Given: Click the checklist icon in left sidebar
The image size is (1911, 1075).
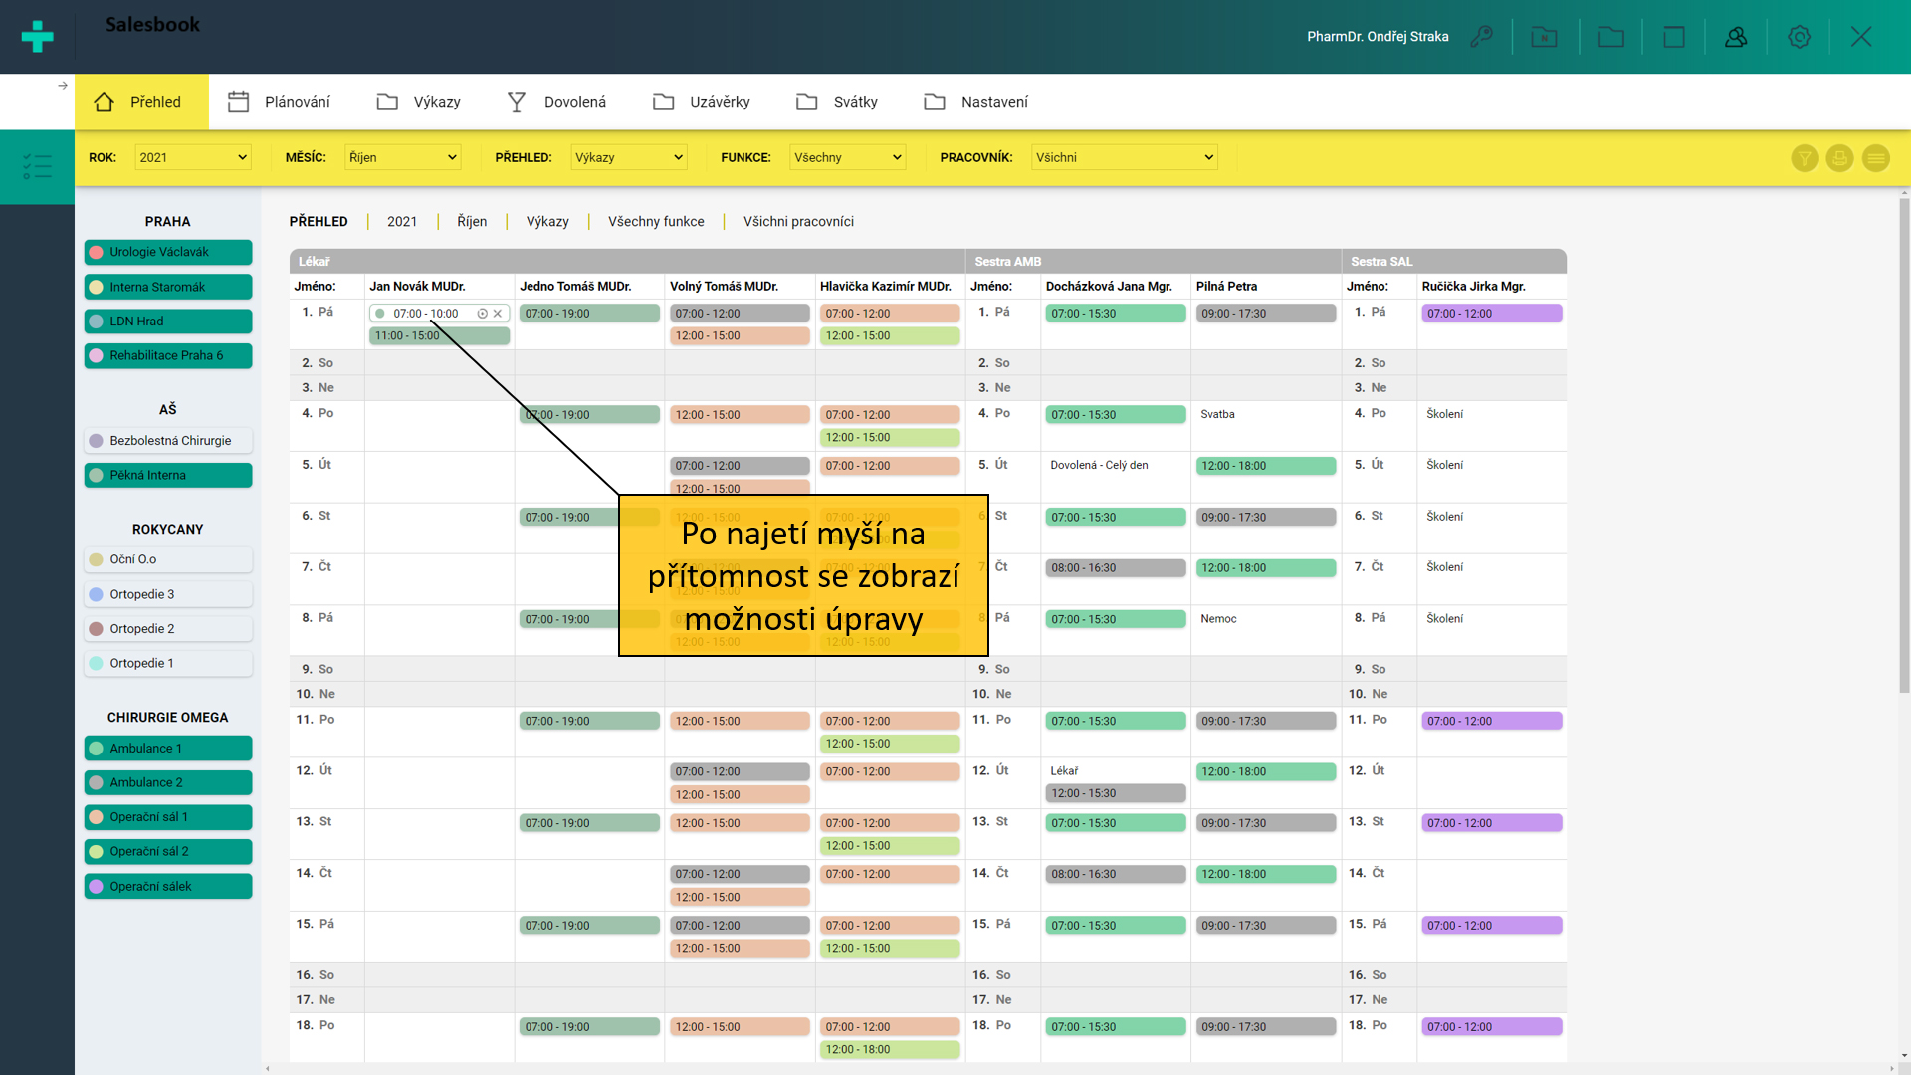Looking at the screenshot, I should pyautogui.click(x=37, y=166).
